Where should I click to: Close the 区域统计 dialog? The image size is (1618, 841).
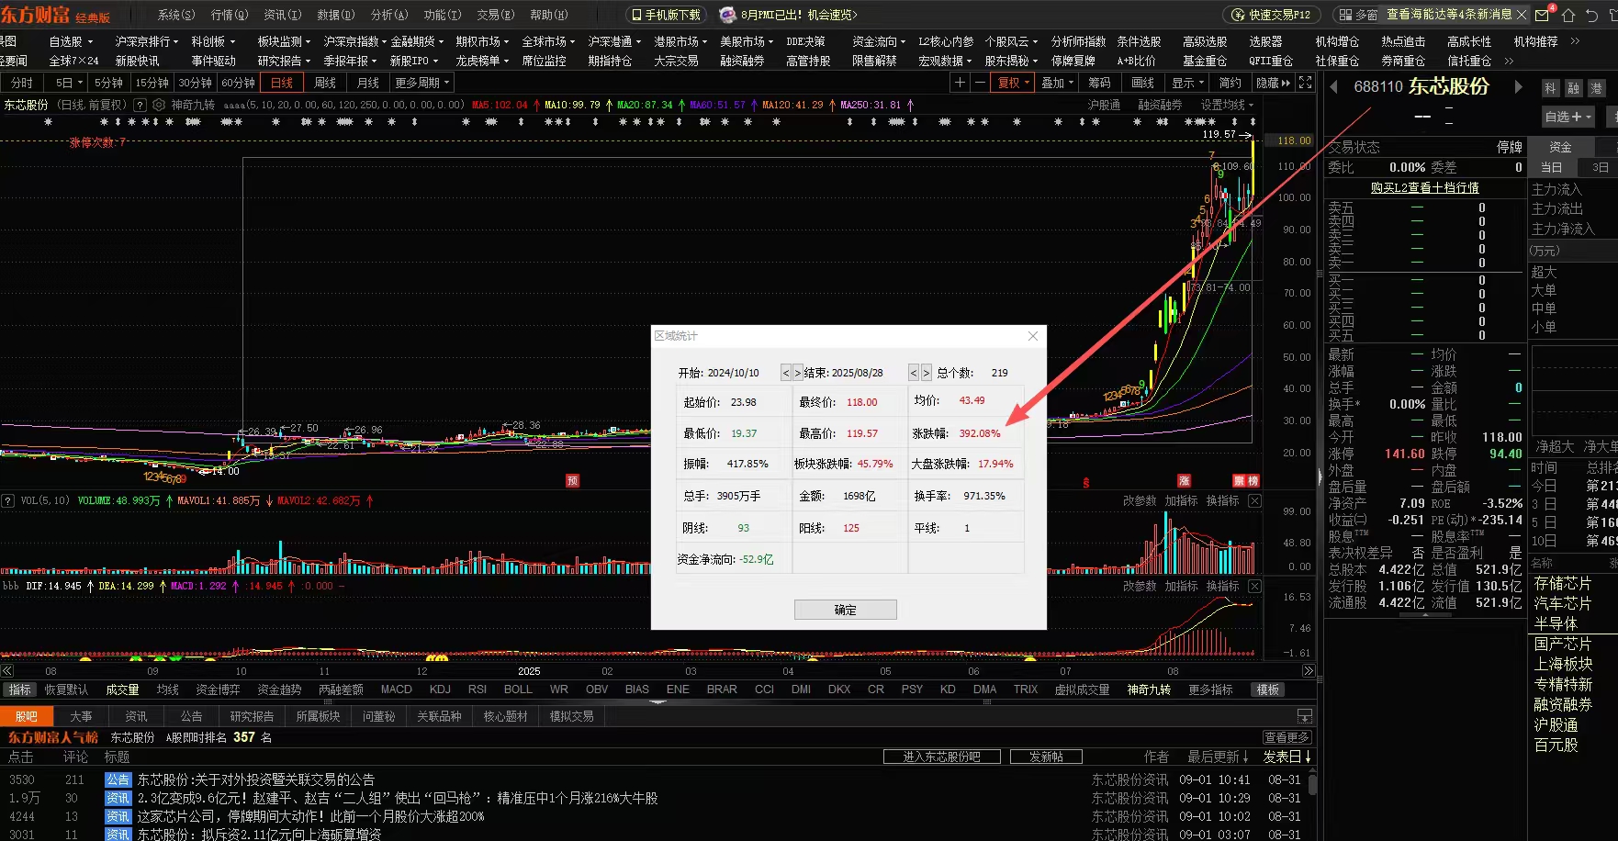pos(1033,336)
